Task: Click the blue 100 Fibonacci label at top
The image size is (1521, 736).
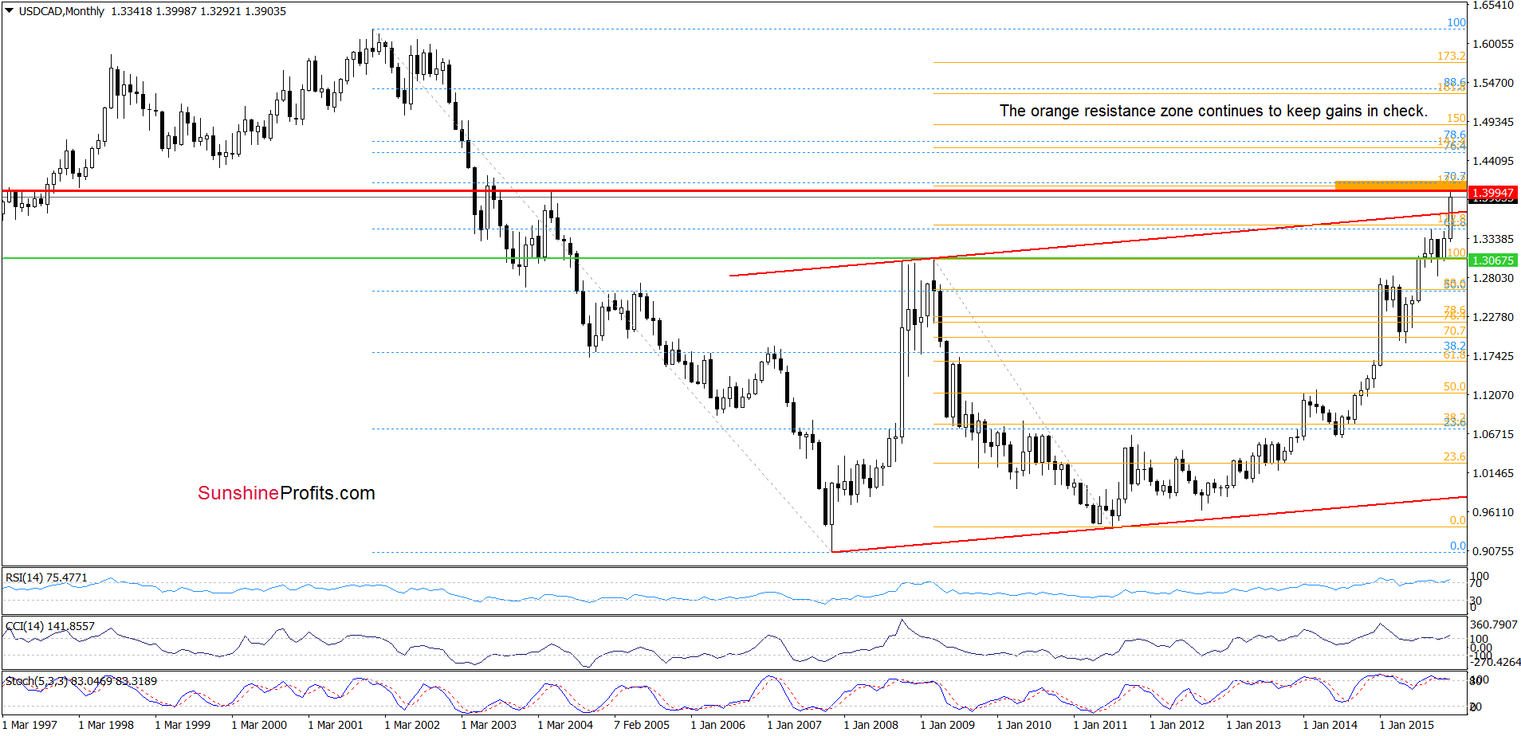Action: click(1456, 22)
